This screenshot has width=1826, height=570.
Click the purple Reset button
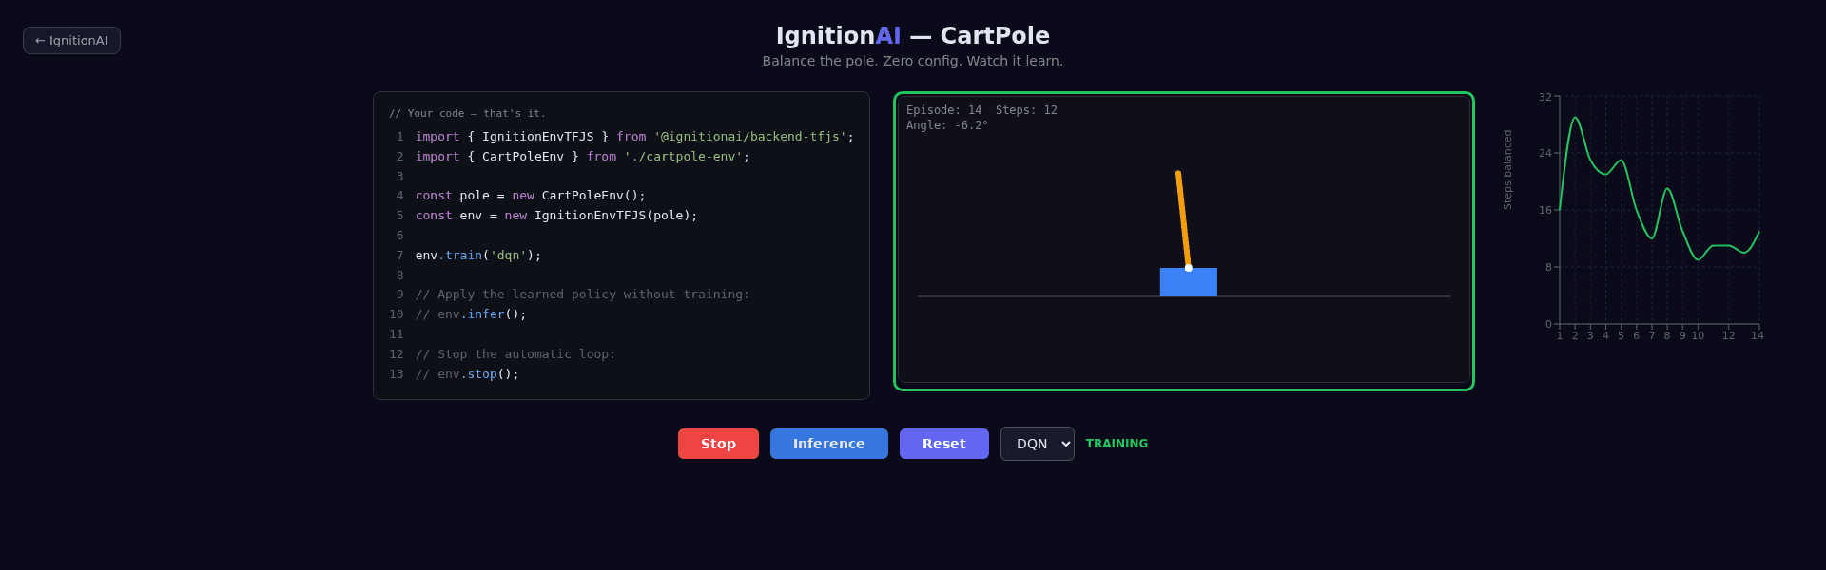[944, 444]
